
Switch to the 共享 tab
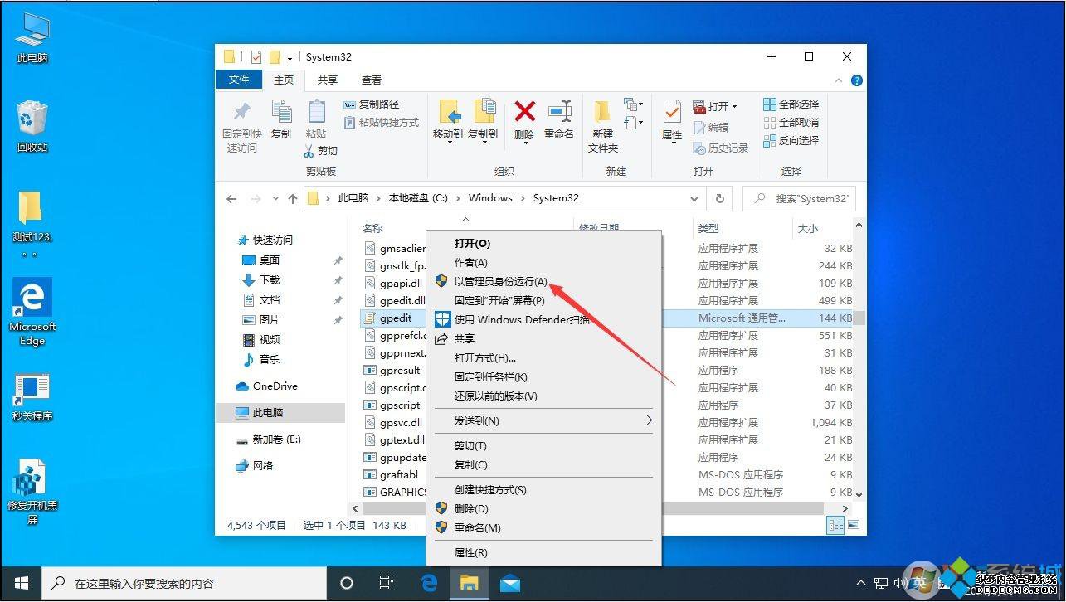pyautogui.click(x=328, y=80)
